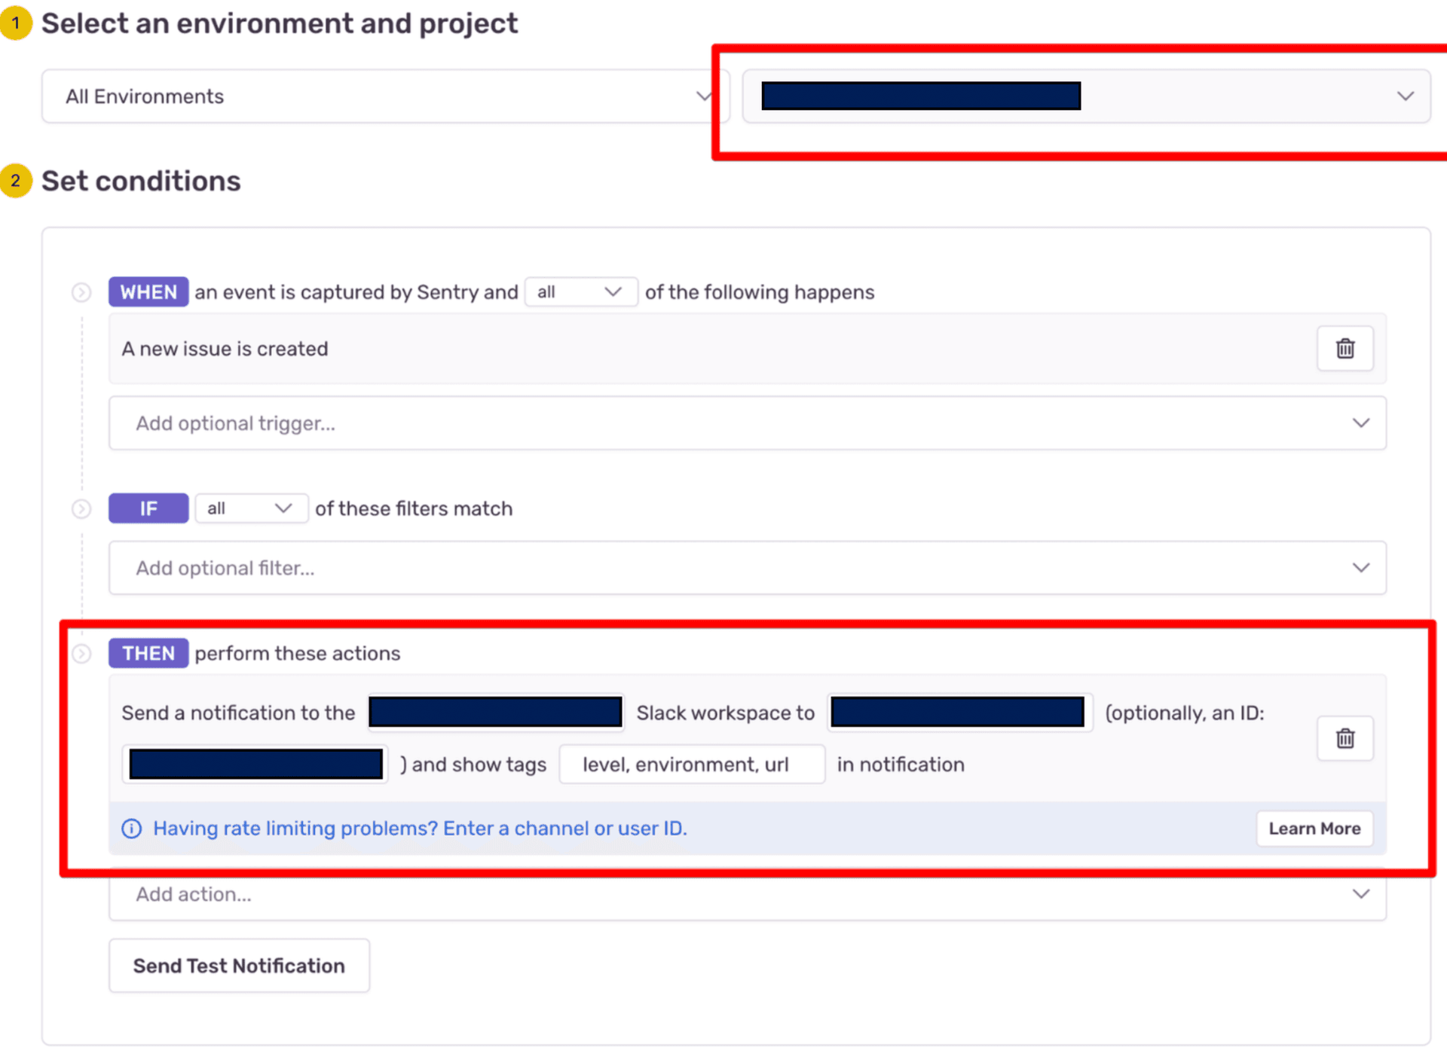Expand the Add action dropdown
The width and height of the screenshot is (1447, 1050).
746,895
